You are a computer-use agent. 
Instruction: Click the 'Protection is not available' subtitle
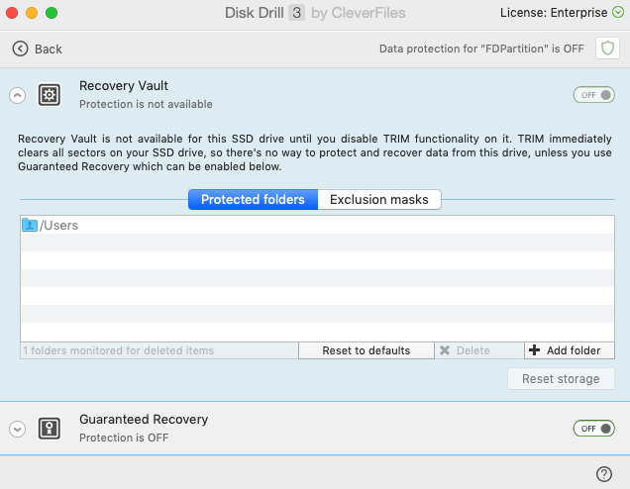tap(146, 104)
